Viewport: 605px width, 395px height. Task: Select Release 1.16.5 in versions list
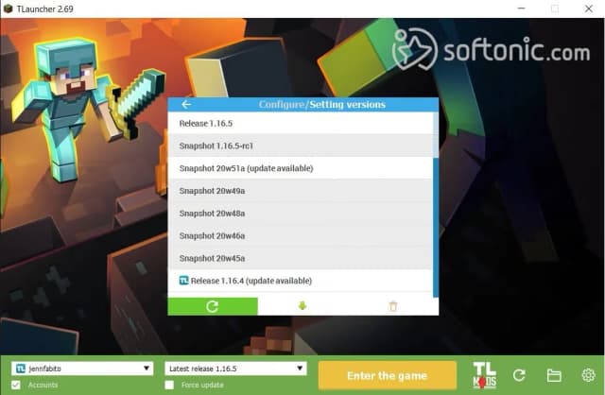(x=301, y=124)
